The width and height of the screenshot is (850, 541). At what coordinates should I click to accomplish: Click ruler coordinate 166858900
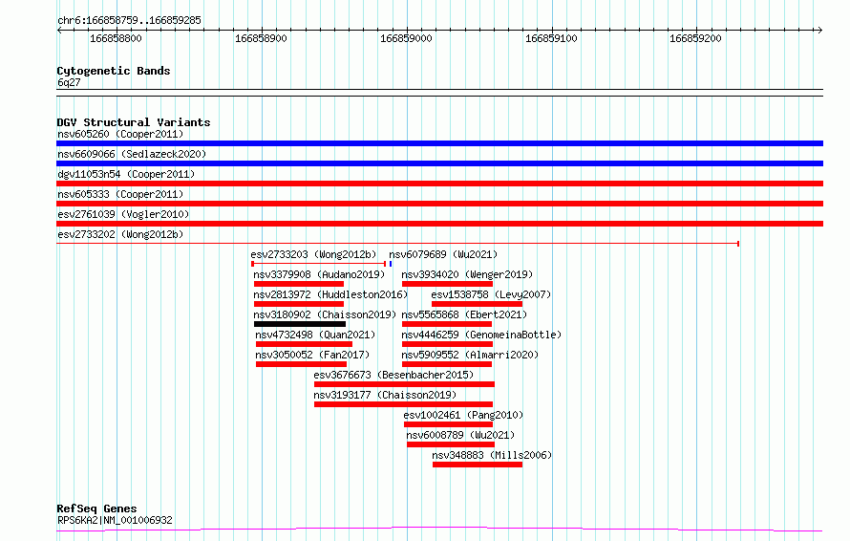pyautogui.click(x=261, y=38)
